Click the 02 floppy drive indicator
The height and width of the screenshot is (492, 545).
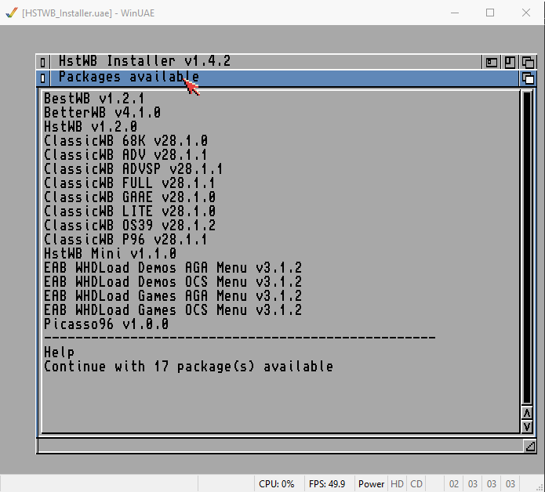point(453,484)
